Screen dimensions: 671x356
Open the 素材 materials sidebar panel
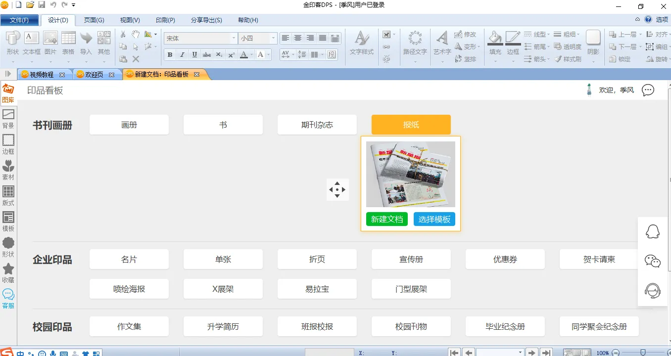tap(8, 170)
